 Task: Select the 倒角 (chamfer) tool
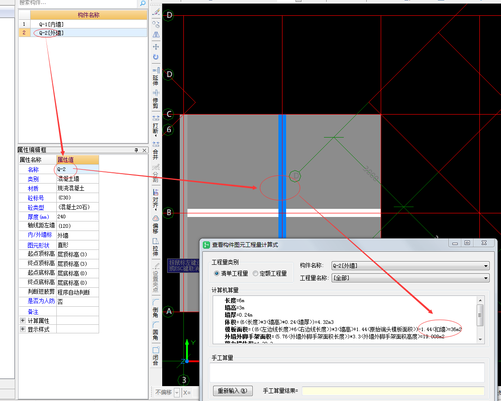coord(155,308)
